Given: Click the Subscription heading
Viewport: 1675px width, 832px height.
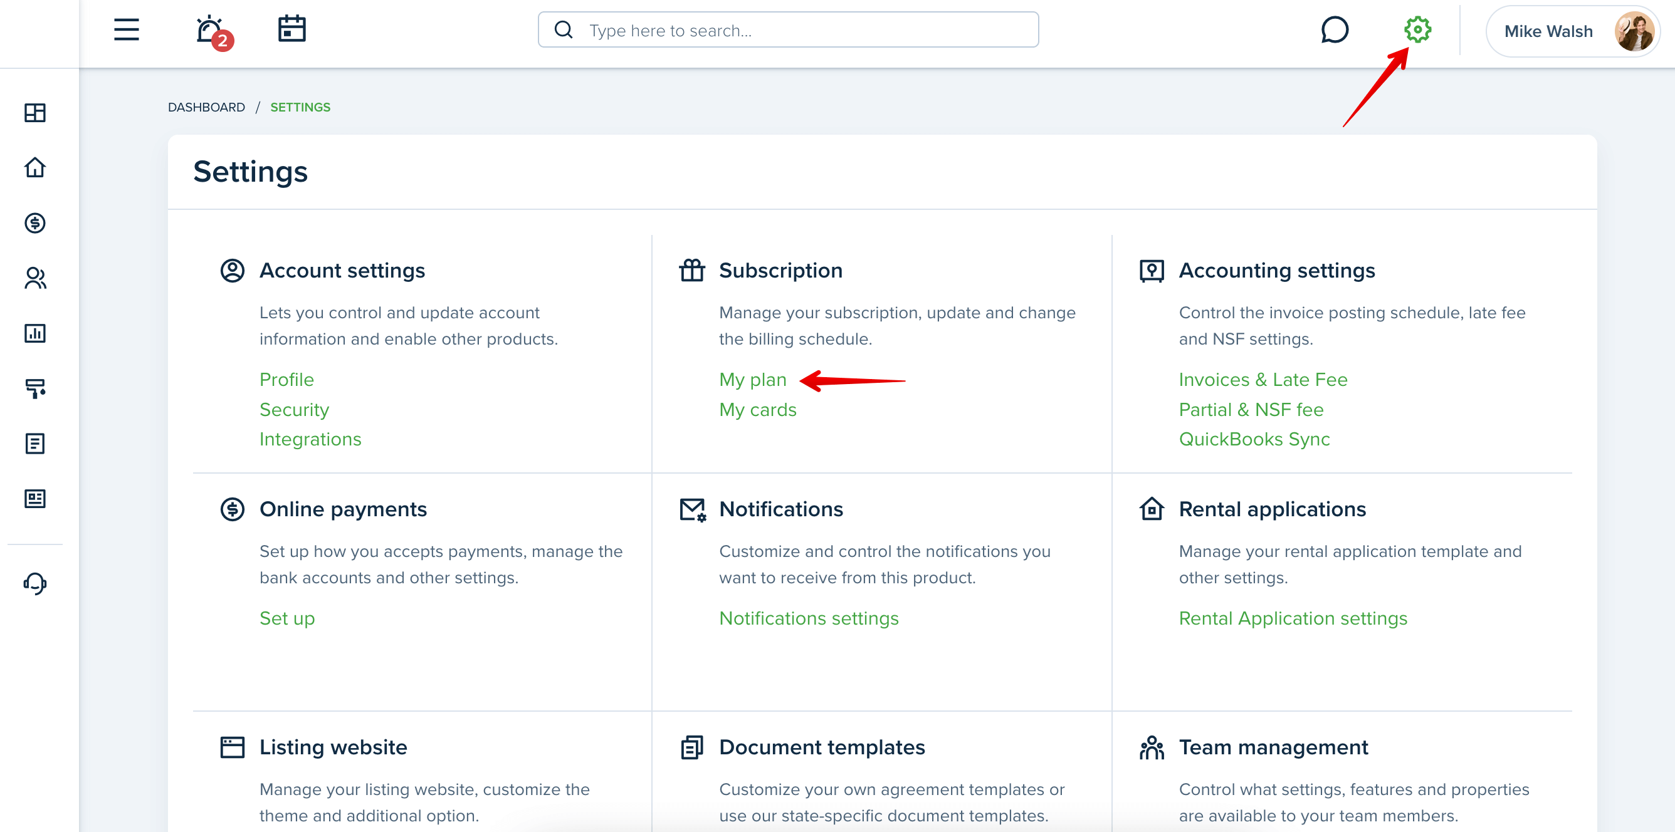Looking at the screenshot, I should [x=780, y=271].
